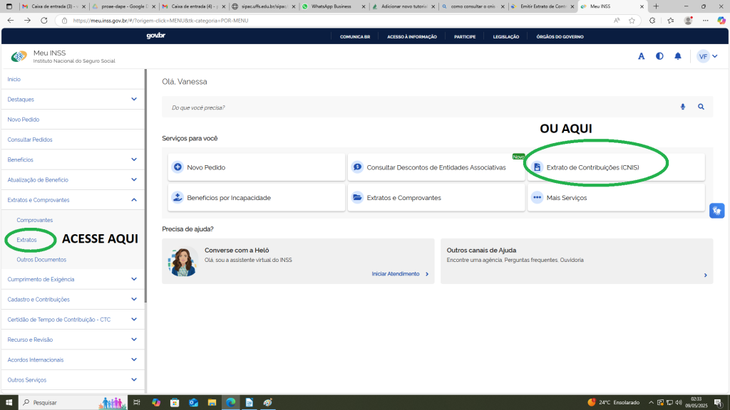This screenshot has height=410, width=730.
Task: Click the microphone voice search icon
Action: 682,107
